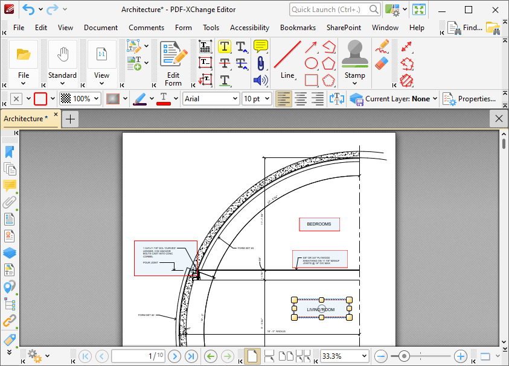Screen dimensions: 509x366
Task: Open the Properties pane button
Action: [469, 99]
